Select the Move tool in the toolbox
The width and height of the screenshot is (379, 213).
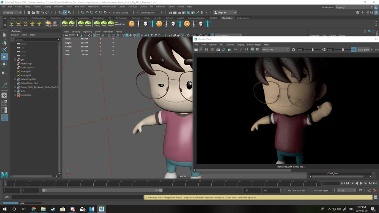[5, 57]
